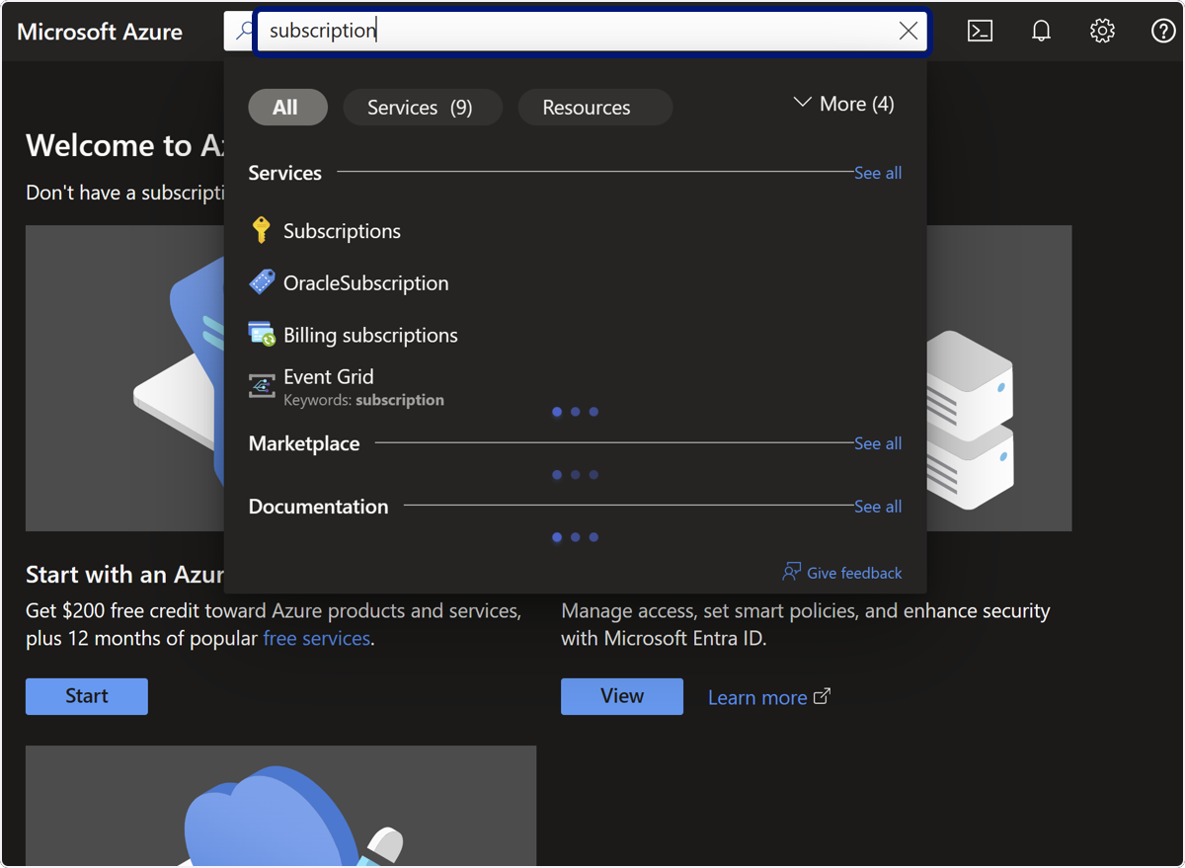Click the Start button for free trial
Viewport: 1185px width, 868px height.
pos(87,696)
